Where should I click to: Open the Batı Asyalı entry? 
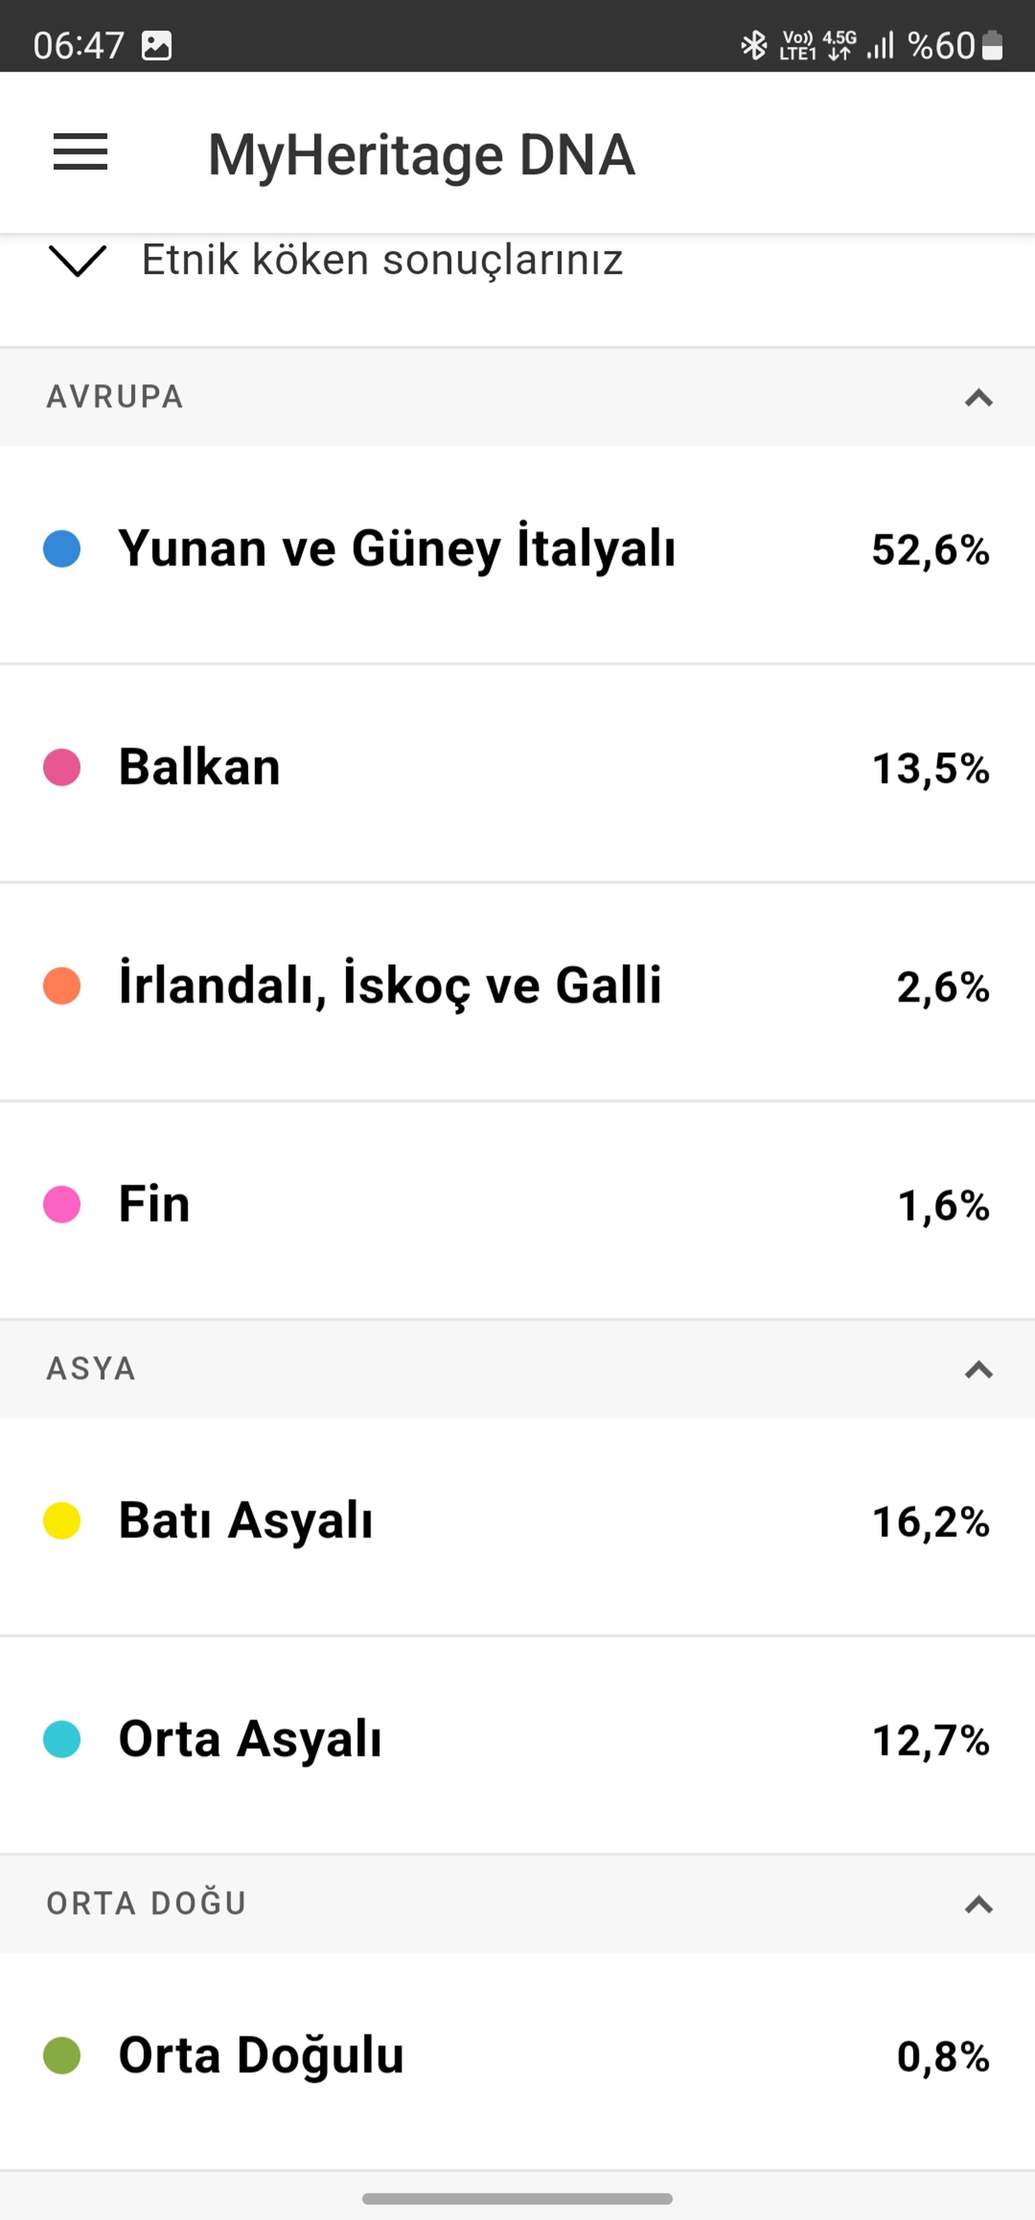(x=517, y=1521)
